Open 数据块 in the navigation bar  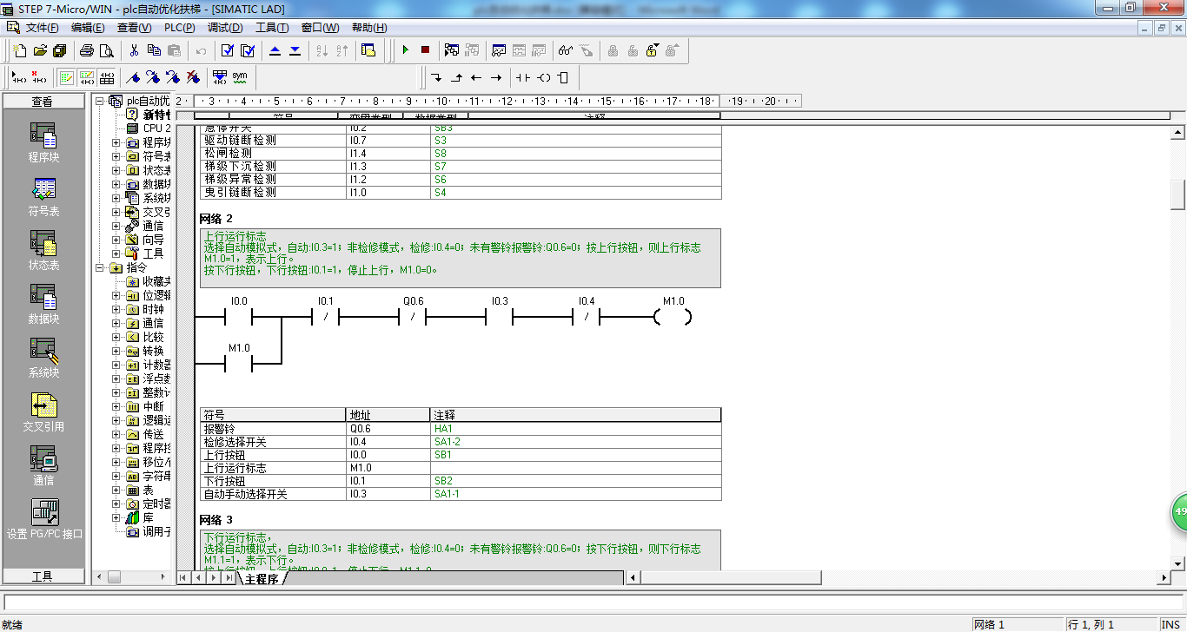pos(43,305)
